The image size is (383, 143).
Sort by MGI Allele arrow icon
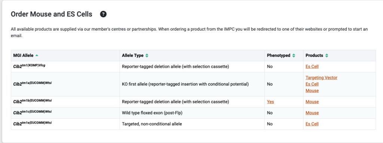click(x=37, y=55)
